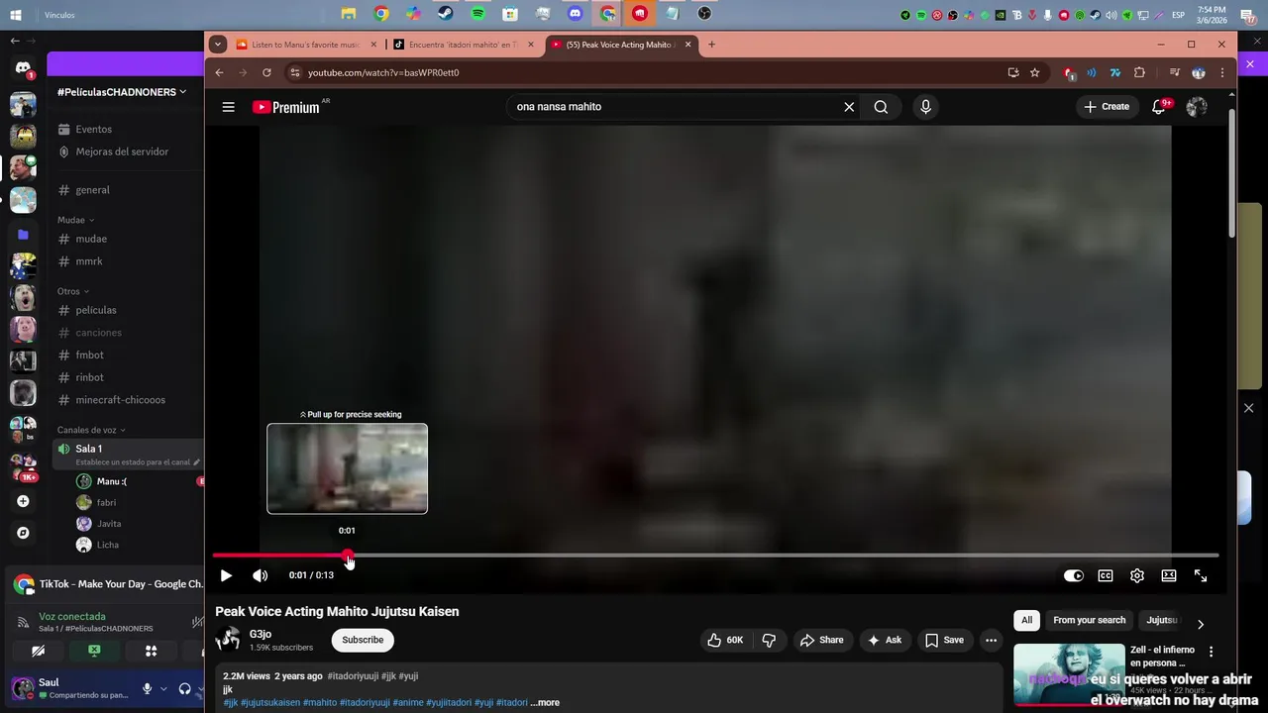Start voice search with microphone

click(925, 107)
